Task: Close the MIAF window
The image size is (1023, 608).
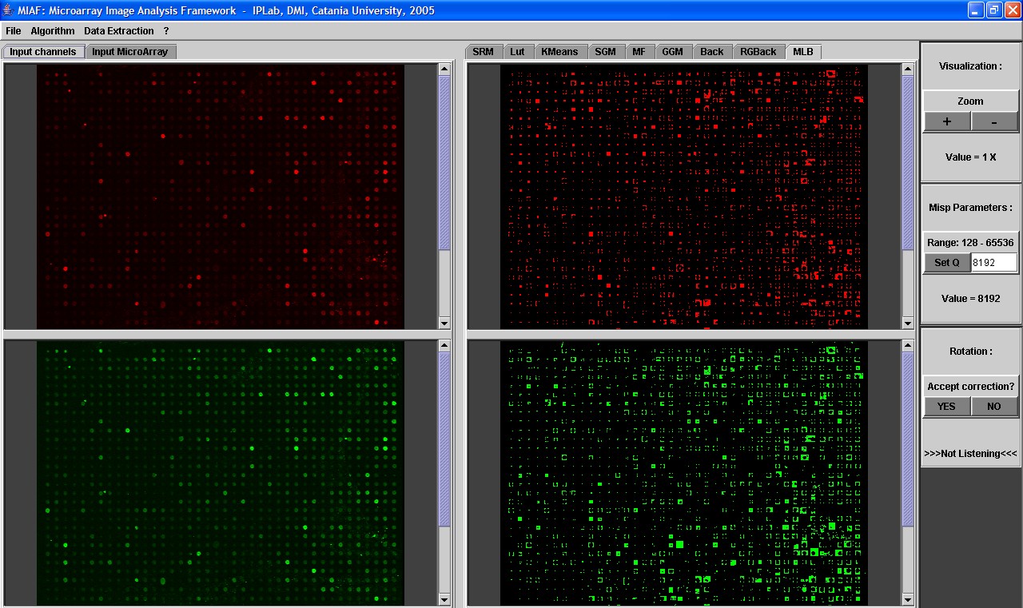Action: click(x=1012, y=10)
